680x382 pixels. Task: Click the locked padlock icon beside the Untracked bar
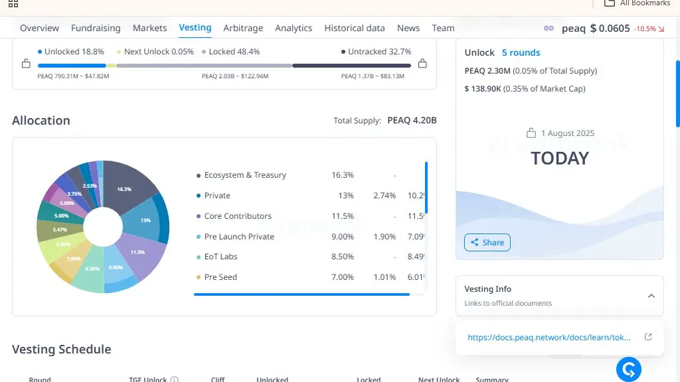pyautogui.click(x=422, y=64)
